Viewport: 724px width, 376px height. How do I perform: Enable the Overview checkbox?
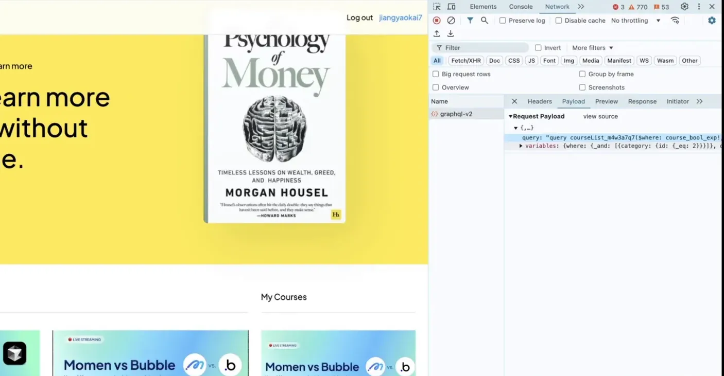point(436,87)
